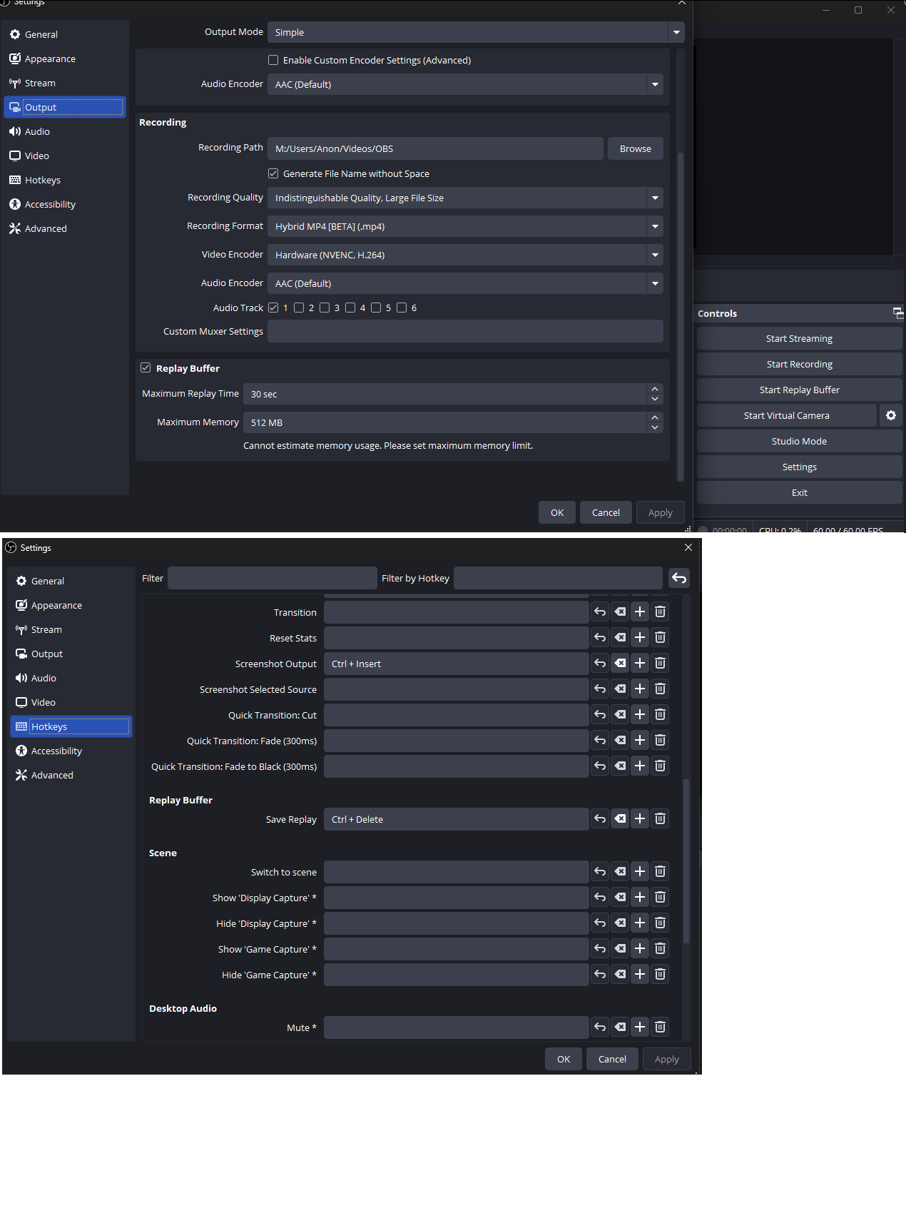Viewport: 906px width, 1213px height.
Task: Clear the Reset Stats hotkey
Action: (620, 638)
